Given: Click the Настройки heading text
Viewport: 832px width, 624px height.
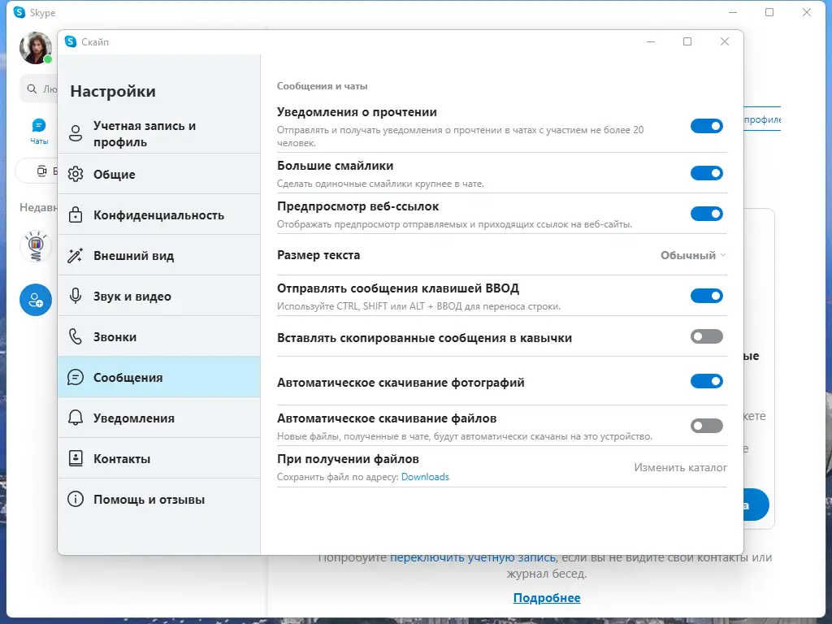Looking at the screenshot, I should click(x=113, y=91).
